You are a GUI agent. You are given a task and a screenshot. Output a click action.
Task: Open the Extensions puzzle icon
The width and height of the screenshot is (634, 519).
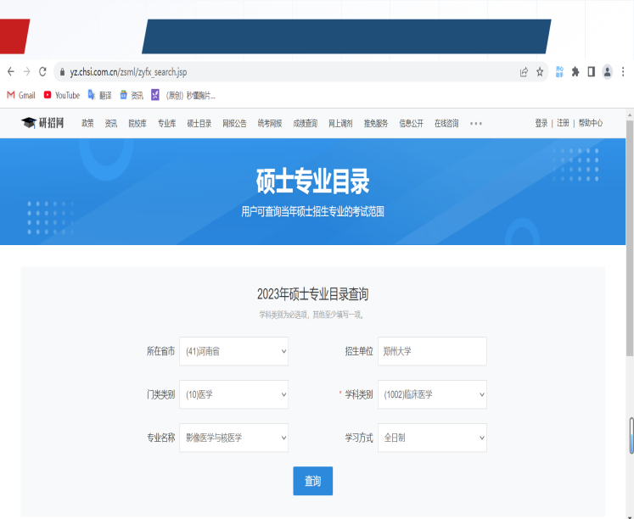575,72
